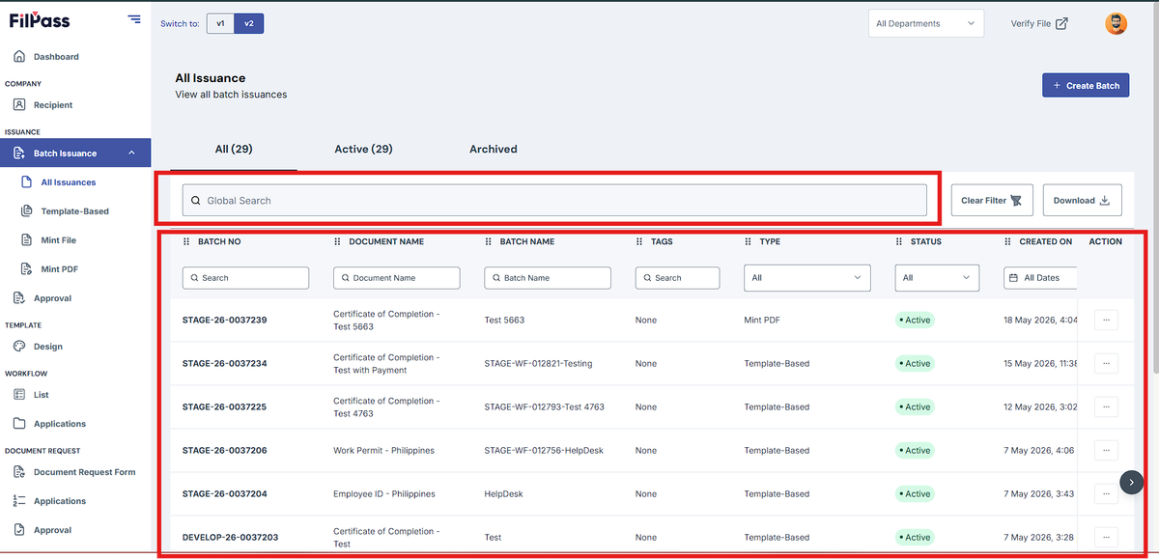This screenshot has height=559, width=1159.
Task: Click drag handle of STATUS column
Action: (x=898, y=241)
